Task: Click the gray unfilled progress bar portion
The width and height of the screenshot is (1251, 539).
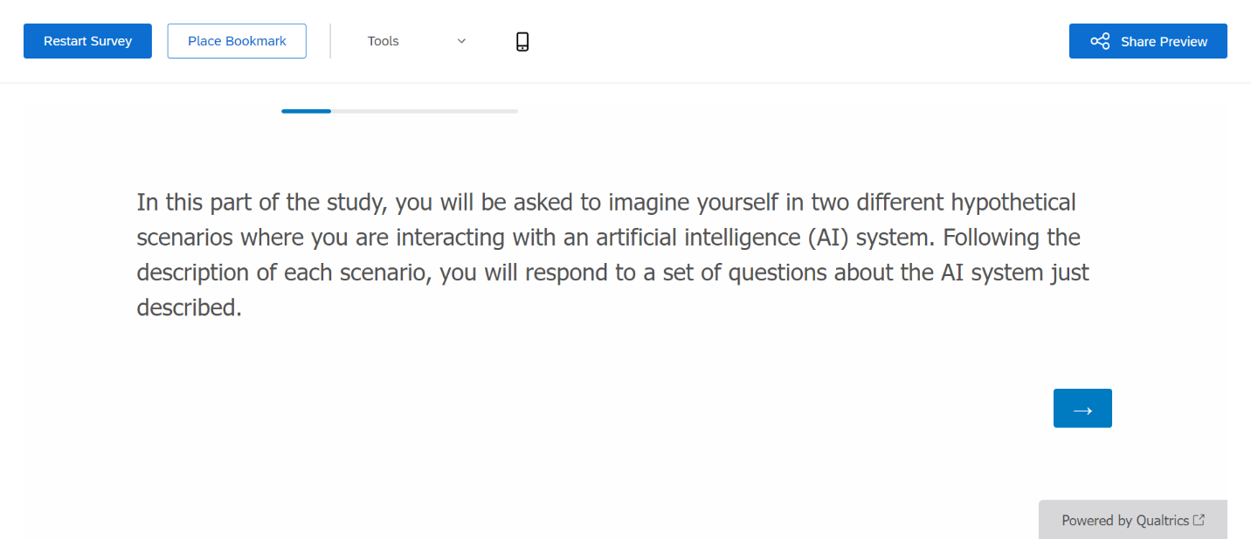Action: pyautogui.click(x=424, y=111)
